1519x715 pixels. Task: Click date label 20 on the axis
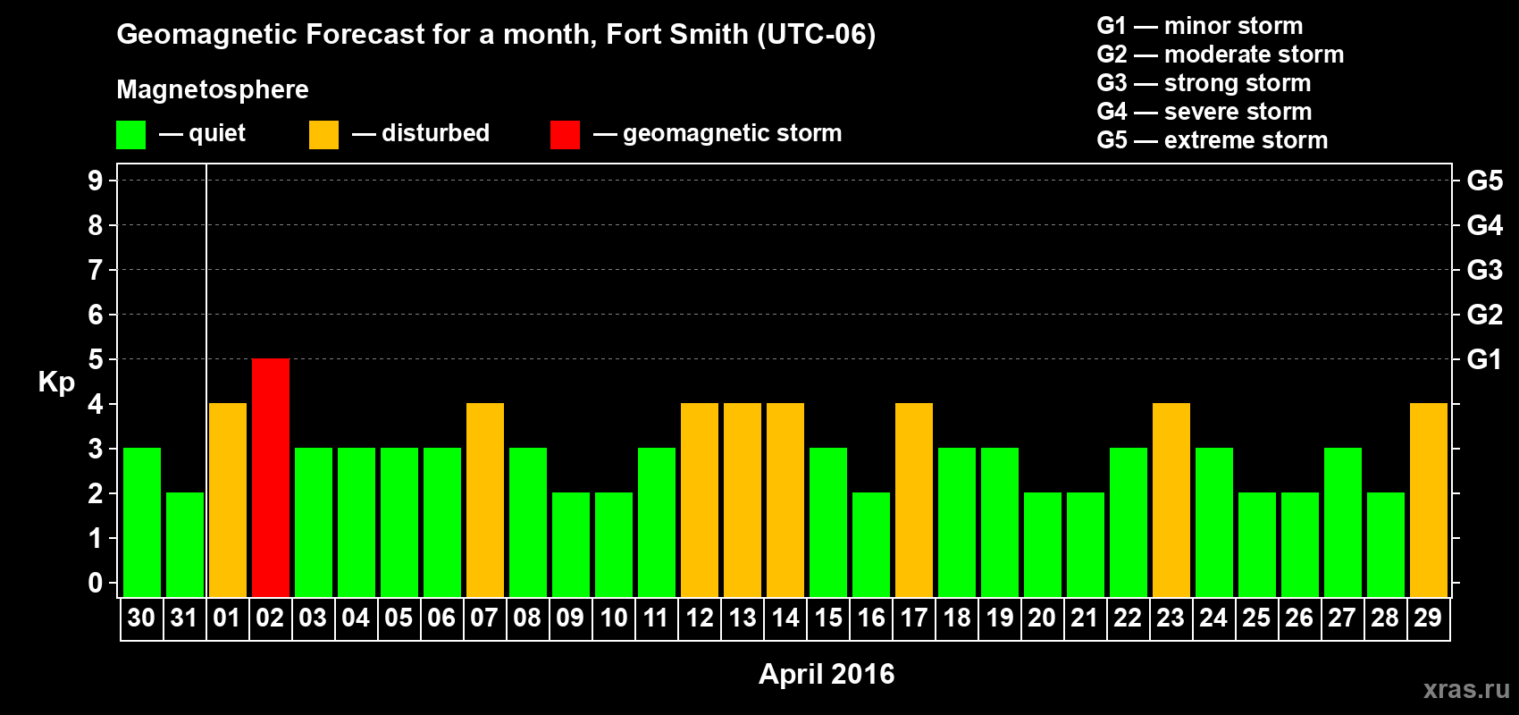click(x=1042, y=618)
